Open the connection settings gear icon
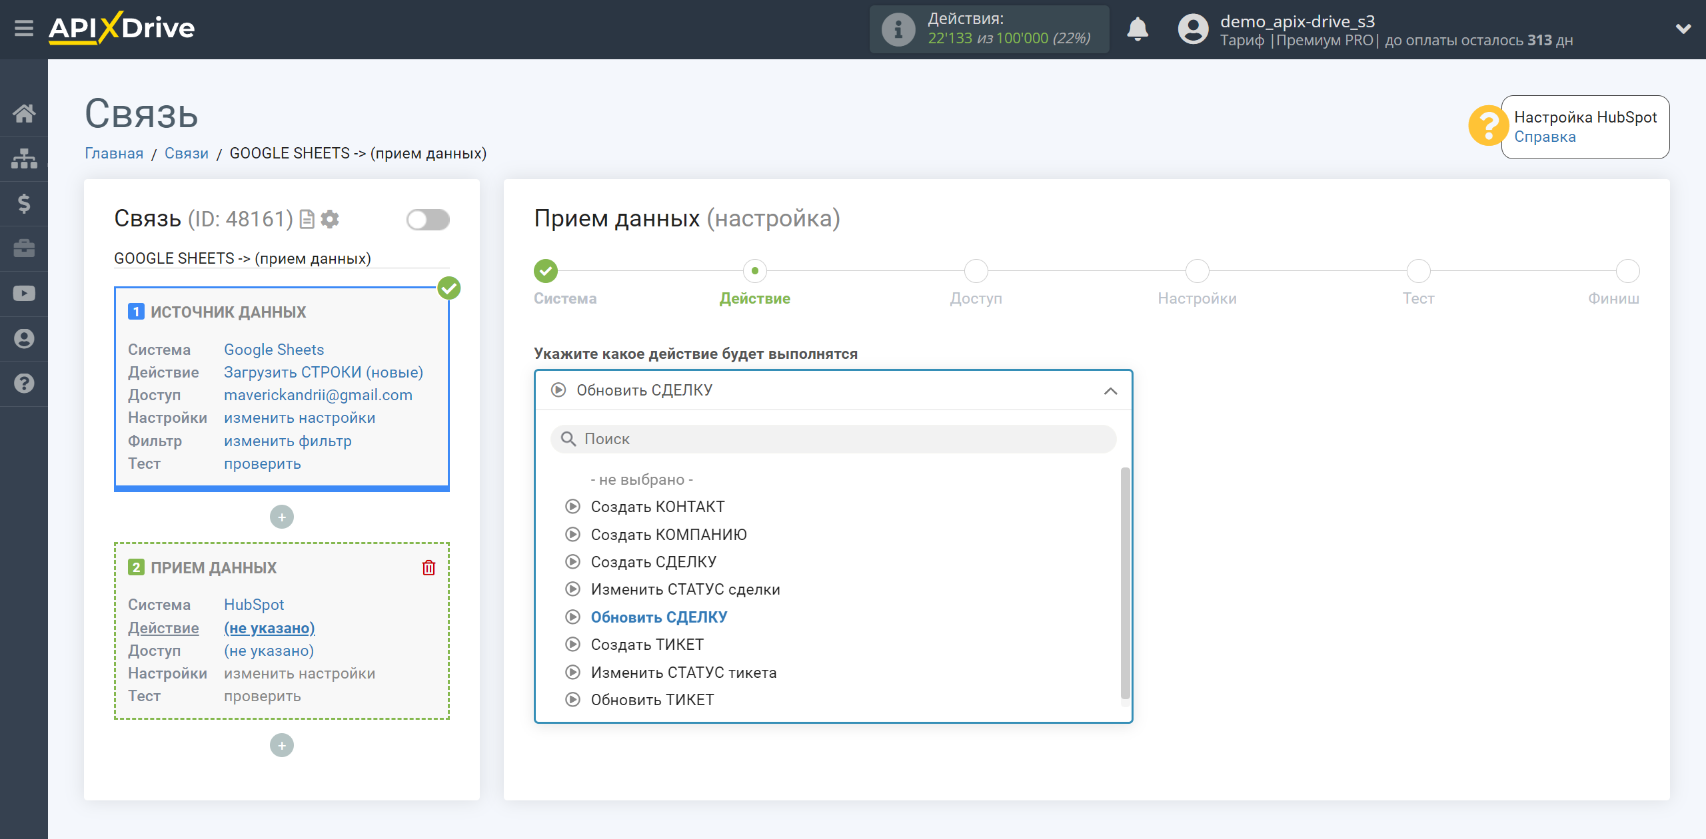Image resolution: width=1706 pixels, height=839 pixels. point(330,219)
